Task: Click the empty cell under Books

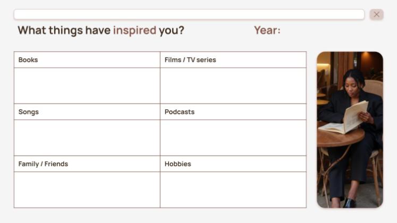Action: (x=87, y=85)
